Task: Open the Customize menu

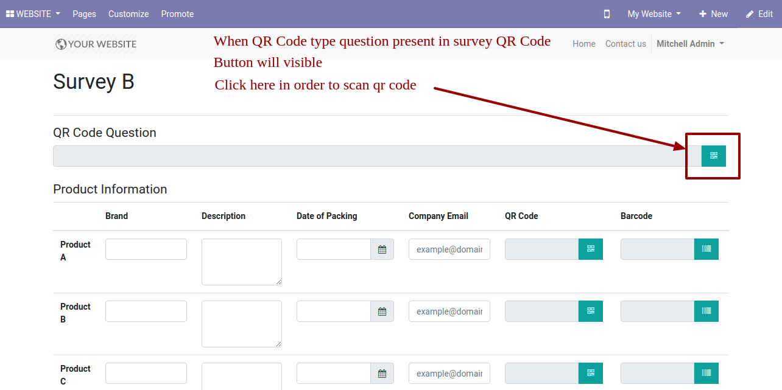Action: point(129,14)
